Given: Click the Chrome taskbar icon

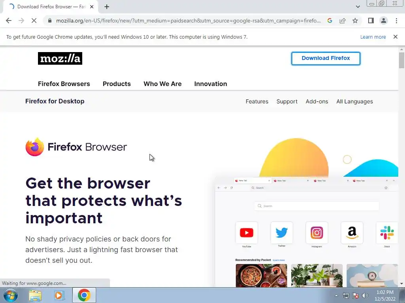Looking at the screenshot, I should [84, 295].
